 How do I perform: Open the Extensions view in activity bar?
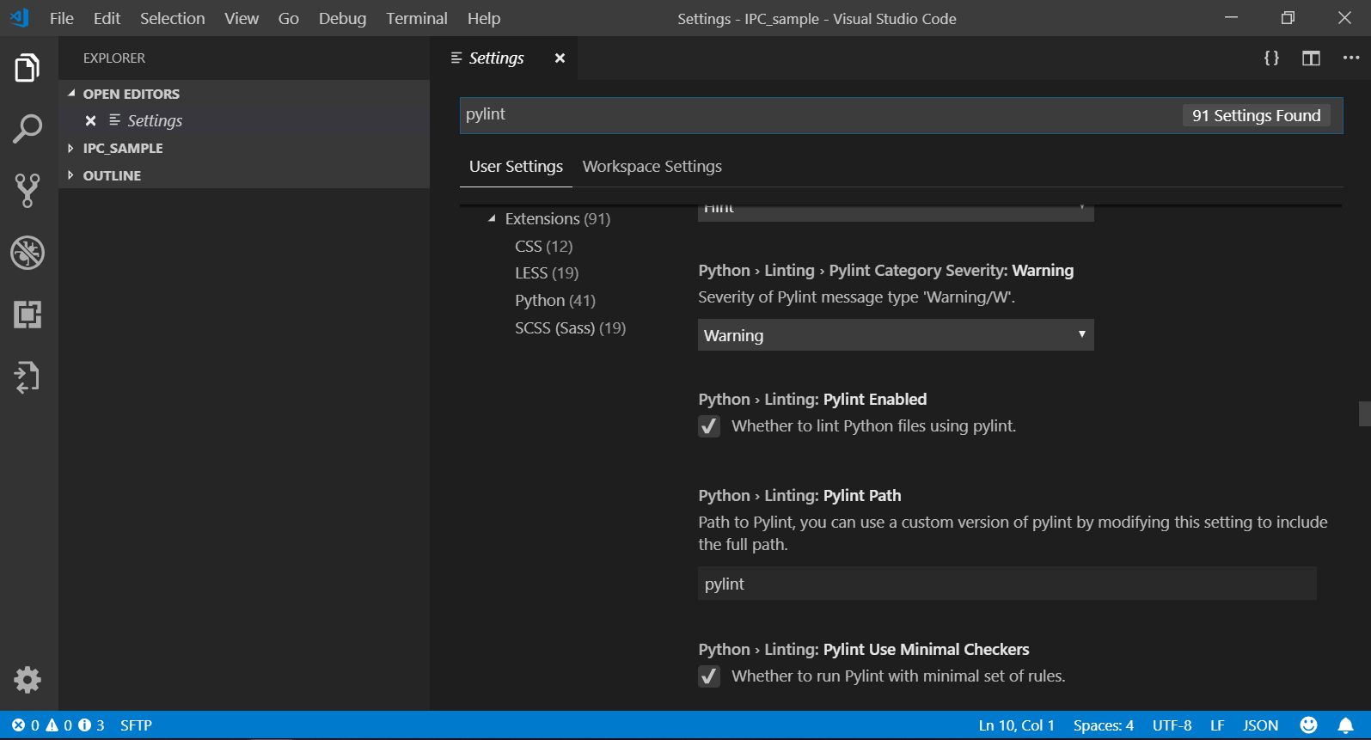[x=28, y=315]
